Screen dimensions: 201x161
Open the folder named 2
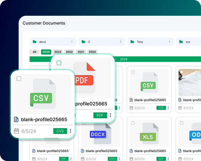(x=102, y=42)
